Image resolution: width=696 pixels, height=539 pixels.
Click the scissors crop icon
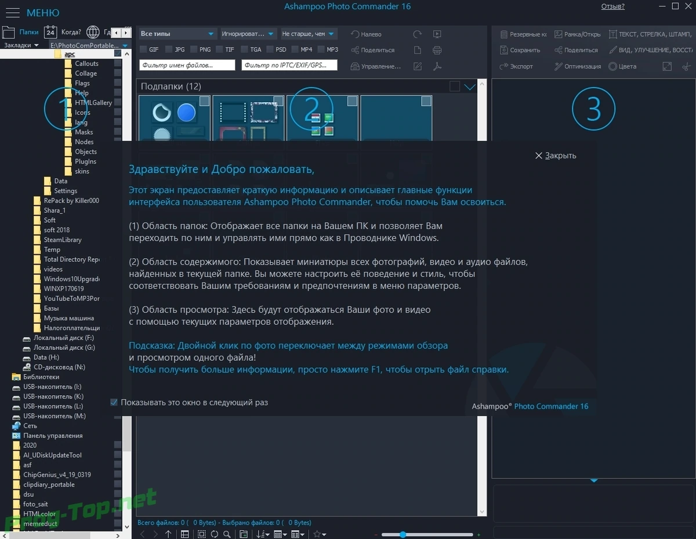687,66
